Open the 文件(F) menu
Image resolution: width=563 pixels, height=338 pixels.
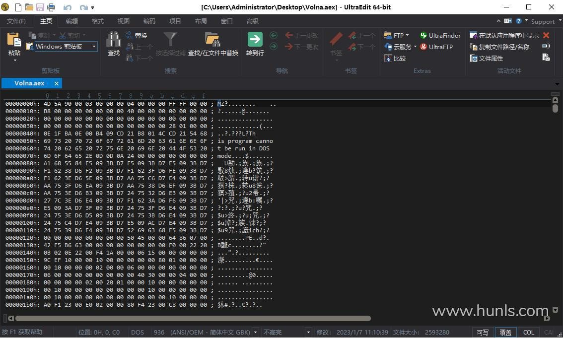[16, 21]
